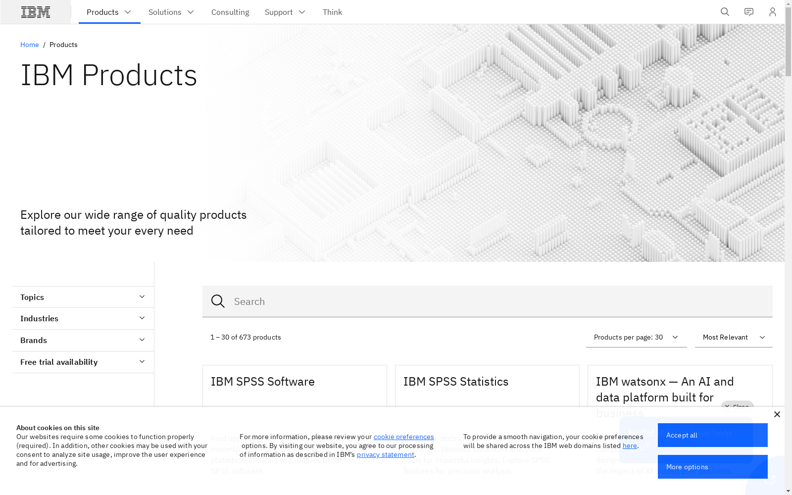Expand the Industries filter section
This screenshot has width=792, height=495.
pos(83,318)
